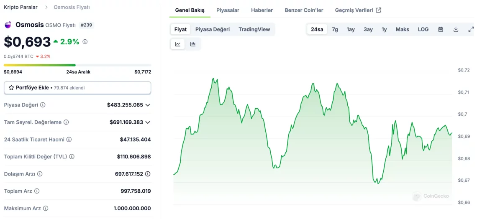Click Portföye Ekle button
The image size is (477, 219).
pos(77,88)
